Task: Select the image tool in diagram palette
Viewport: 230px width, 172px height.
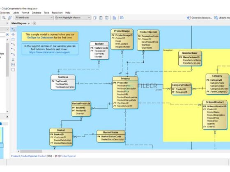Action: [x=13, y=65]
